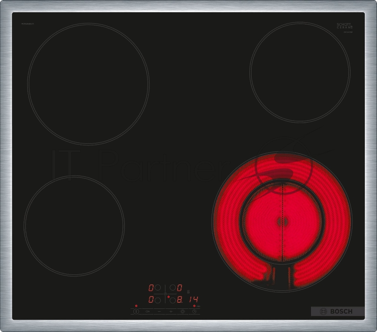This screenshot has width=377, height=332.
Task: Tap the small clock between zone selectors
Action: pyautogui.click(x=165, y=293)
